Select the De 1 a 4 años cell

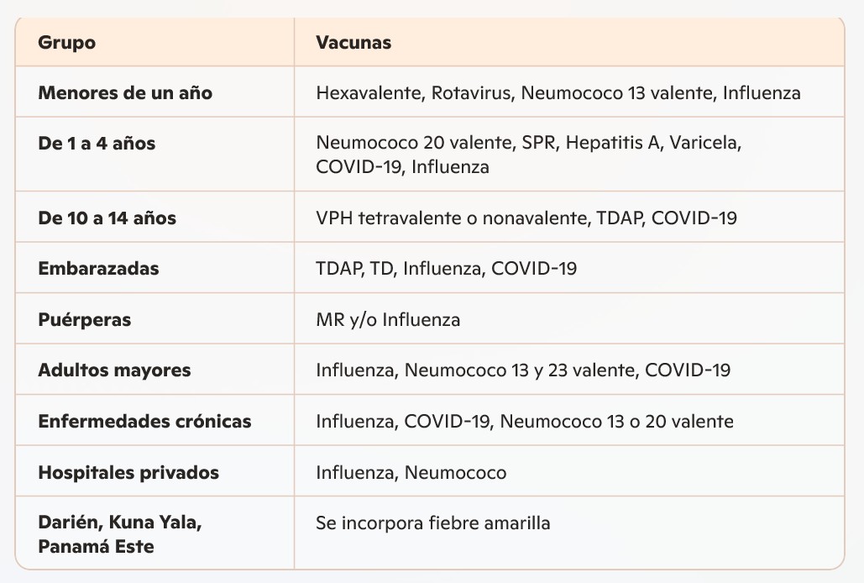97,143
